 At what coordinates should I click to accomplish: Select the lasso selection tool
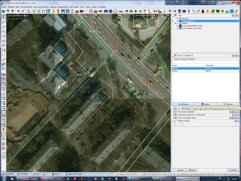4,22
